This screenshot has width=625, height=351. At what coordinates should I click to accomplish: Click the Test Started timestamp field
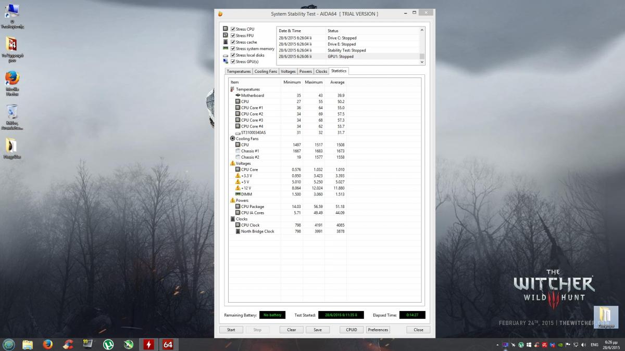pos(341,315)
